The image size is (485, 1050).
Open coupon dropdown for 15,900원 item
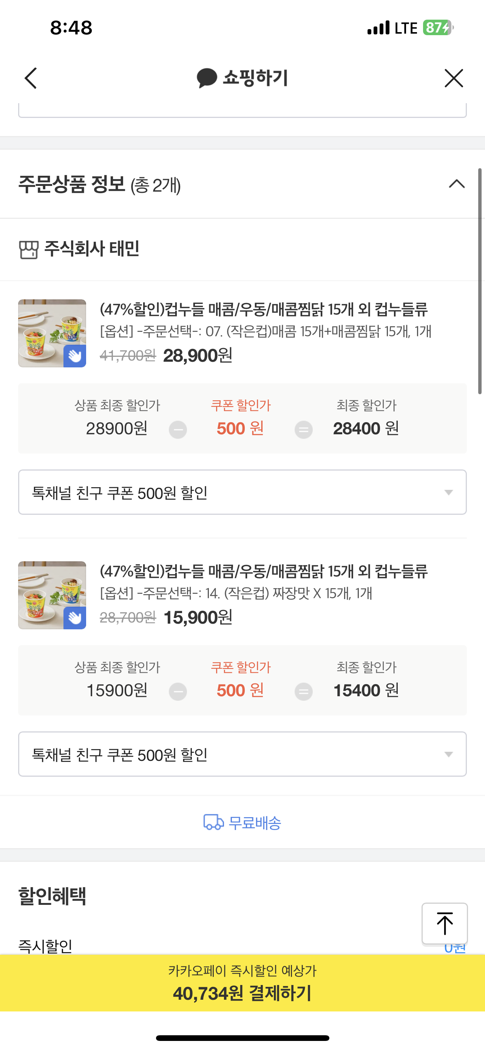242,754
